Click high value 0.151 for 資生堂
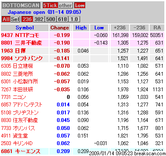Viewport: 166px width, 156px height. (x=83, y=135)
